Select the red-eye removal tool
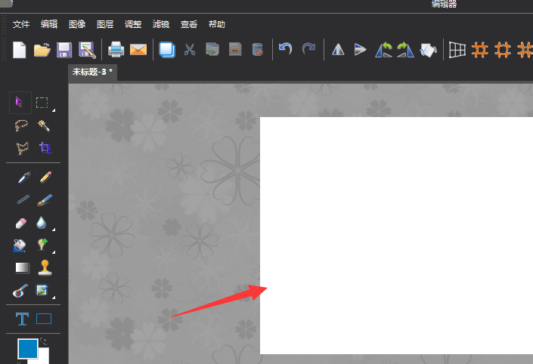533x364 pixels. [20, 291]
